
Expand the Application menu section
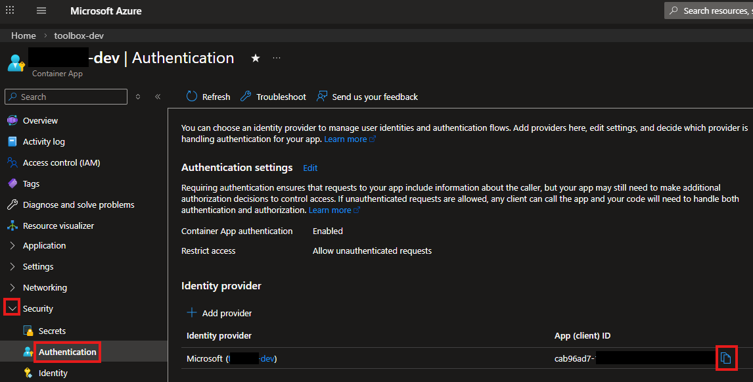pos(12,246)
